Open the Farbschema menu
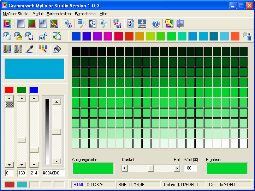 pos(85,14)
